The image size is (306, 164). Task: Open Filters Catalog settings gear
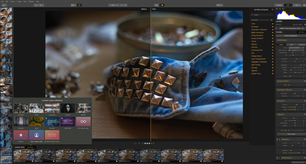click(x=273, y=10)
